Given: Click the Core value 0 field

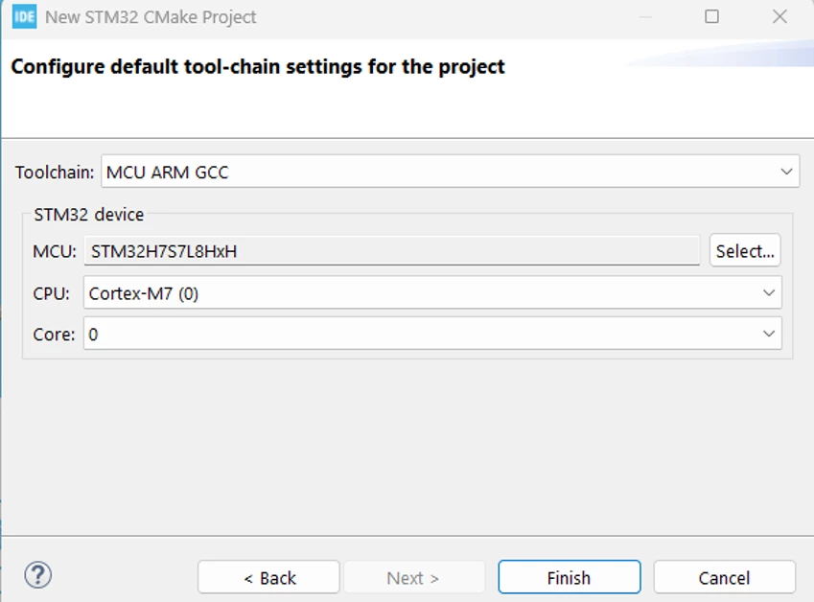Looking at the screenshot, I should point(432,334).
